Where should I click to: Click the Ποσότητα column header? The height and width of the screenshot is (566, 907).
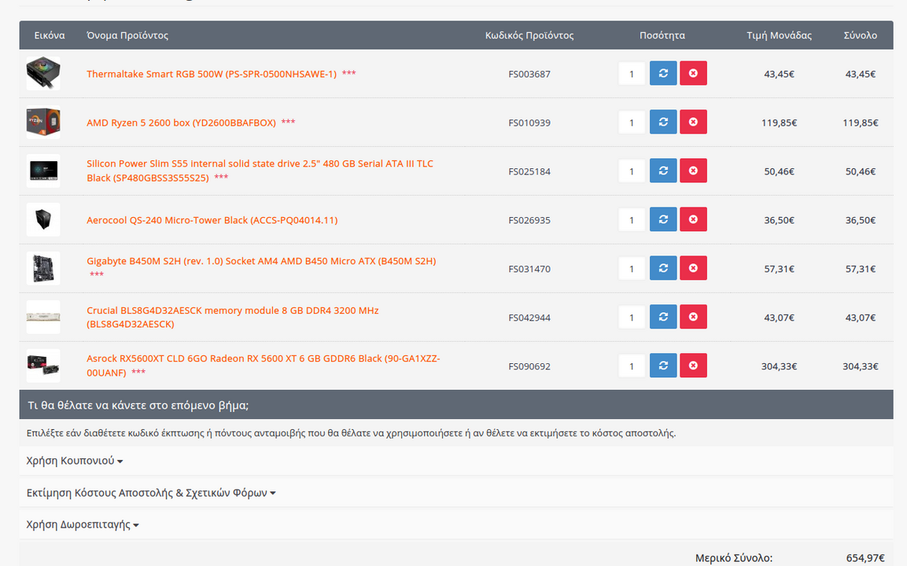(662, 35)
